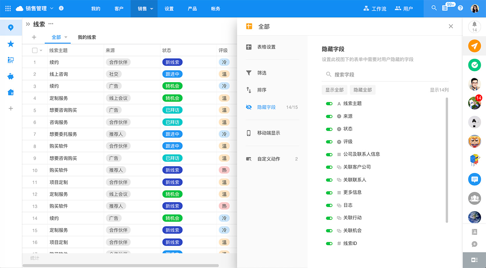Open the app launcher grid icon
The height and width of the screenshot is (268, 486).
[x=8, y=8]
